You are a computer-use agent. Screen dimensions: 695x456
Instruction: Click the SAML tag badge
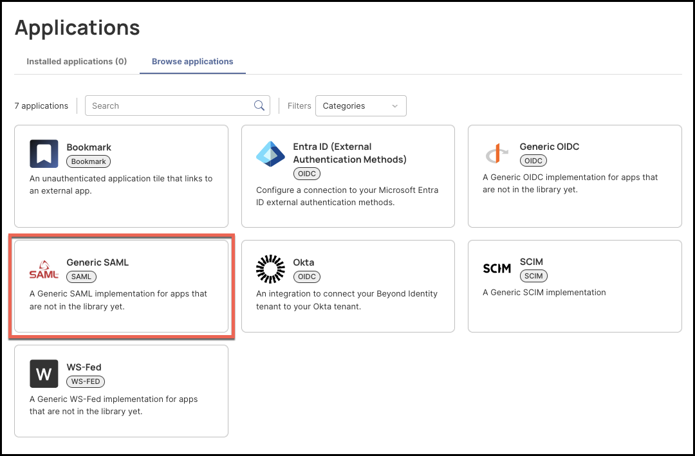[82, 277]
